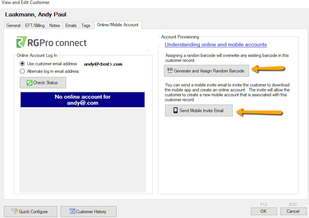Switch to the EFT/Billing tab
Screen dimensions: 309x218
[x=35, y=25]
